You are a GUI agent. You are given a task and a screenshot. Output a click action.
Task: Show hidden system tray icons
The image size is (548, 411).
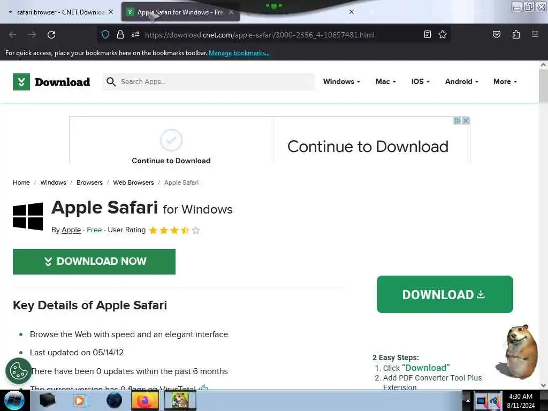[x=468, y=400]
